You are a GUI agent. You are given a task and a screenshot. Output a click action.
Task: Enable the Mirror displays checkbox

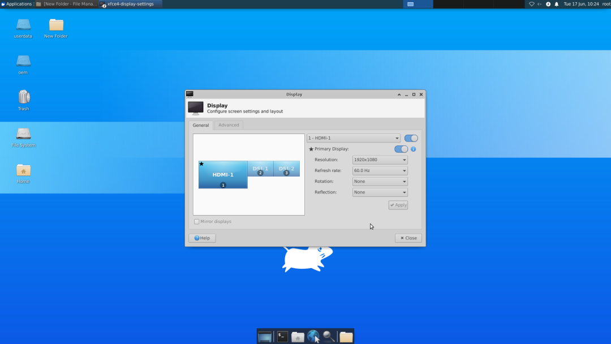197,221
